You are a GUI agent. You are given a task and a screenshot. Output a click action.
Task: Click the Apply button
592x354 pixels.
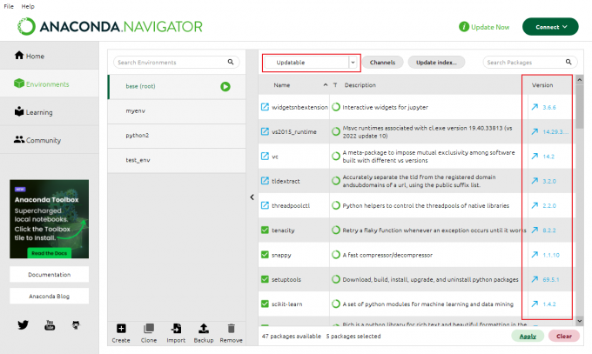pyautogui.click(x=528, y=337)
